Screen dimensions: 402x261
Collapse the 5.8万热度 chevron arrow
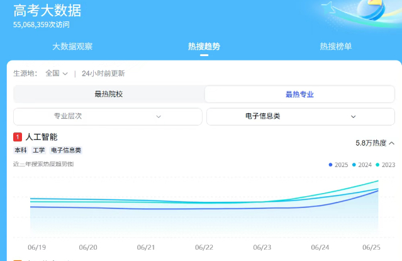click(x=391, y=143)
